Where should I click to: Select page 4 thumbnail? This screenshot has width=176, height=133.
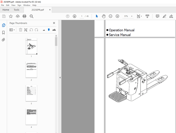pyautogui.click(x=31, y=117)
